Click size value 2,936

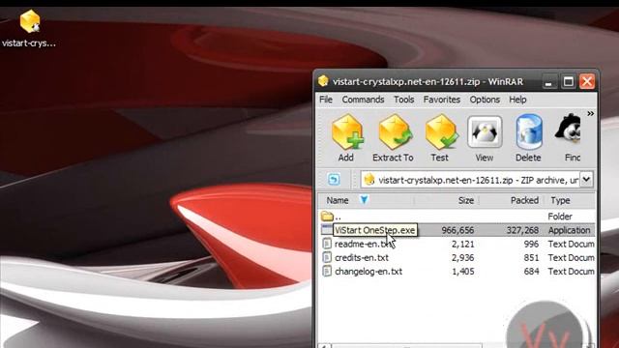462,258
